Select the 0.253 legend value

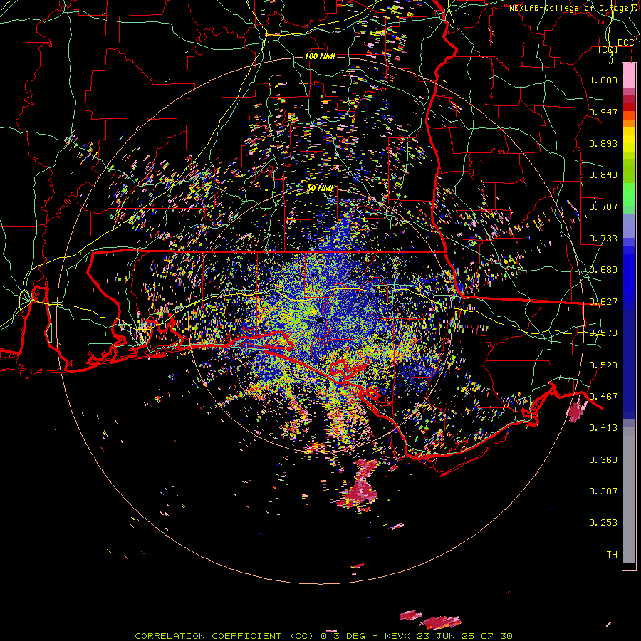tap(603, 523)
